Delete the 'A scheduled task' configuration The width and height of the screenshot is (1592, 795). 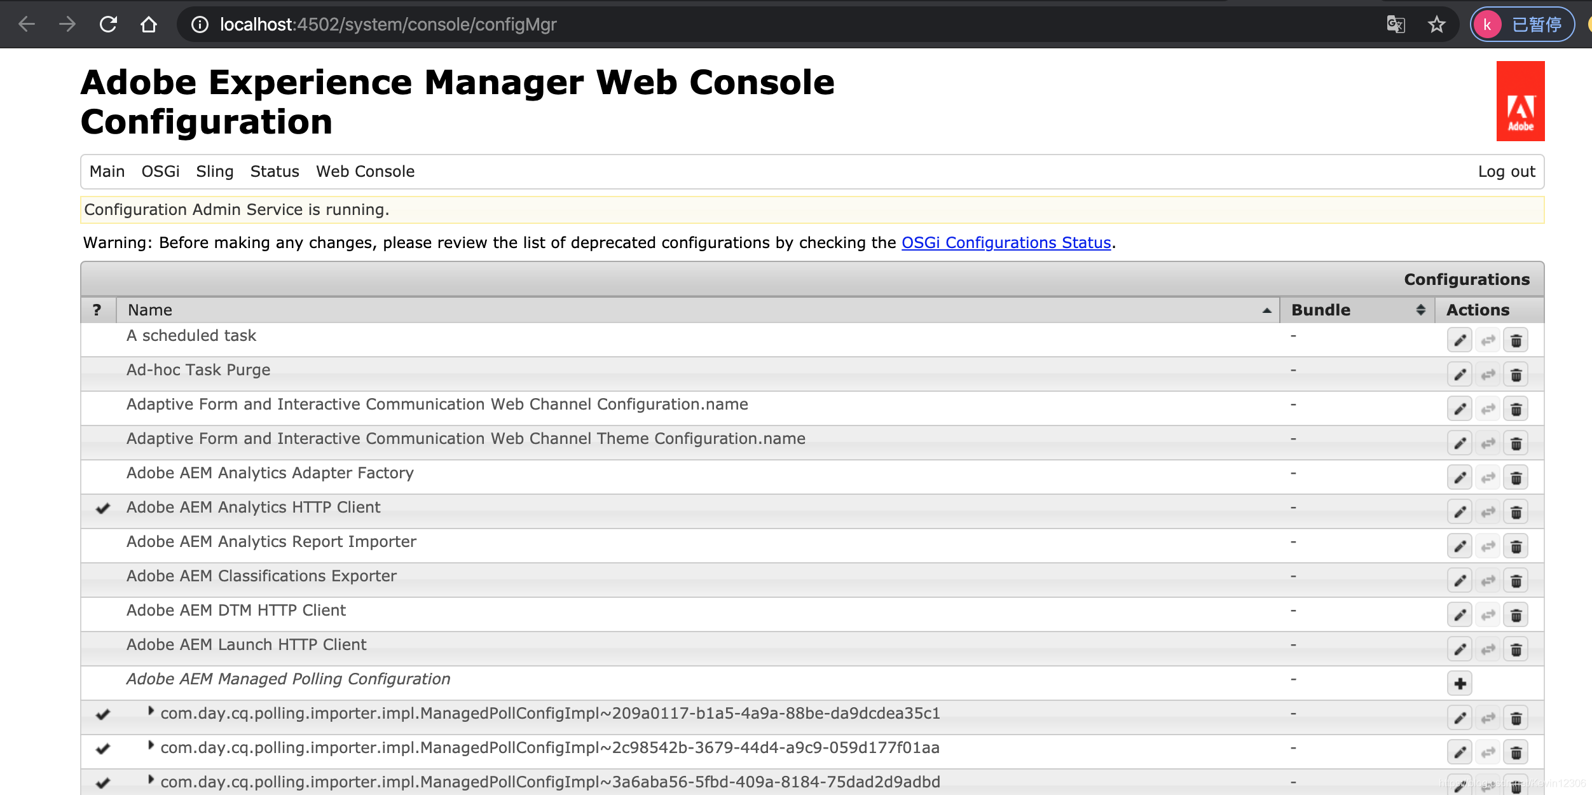coord(1516,340)
